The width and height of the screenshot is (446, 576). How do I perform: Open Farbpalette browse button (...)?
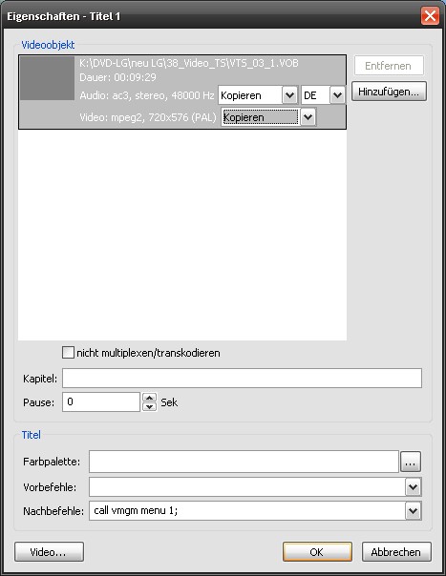coord(411,462)
